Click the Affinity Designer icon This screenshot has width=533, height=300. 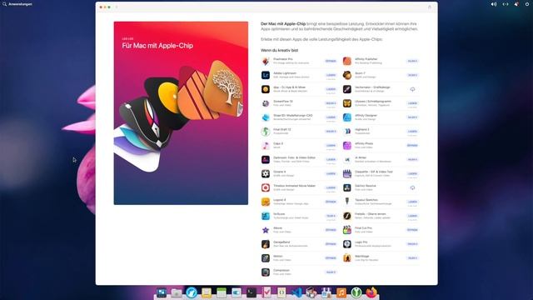(347, 117)
